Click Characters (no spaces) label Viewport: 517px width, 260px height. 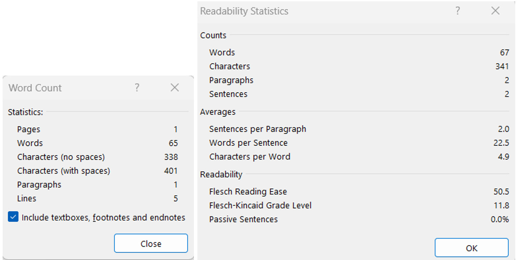pyautogui.click(x=61, y=157)
